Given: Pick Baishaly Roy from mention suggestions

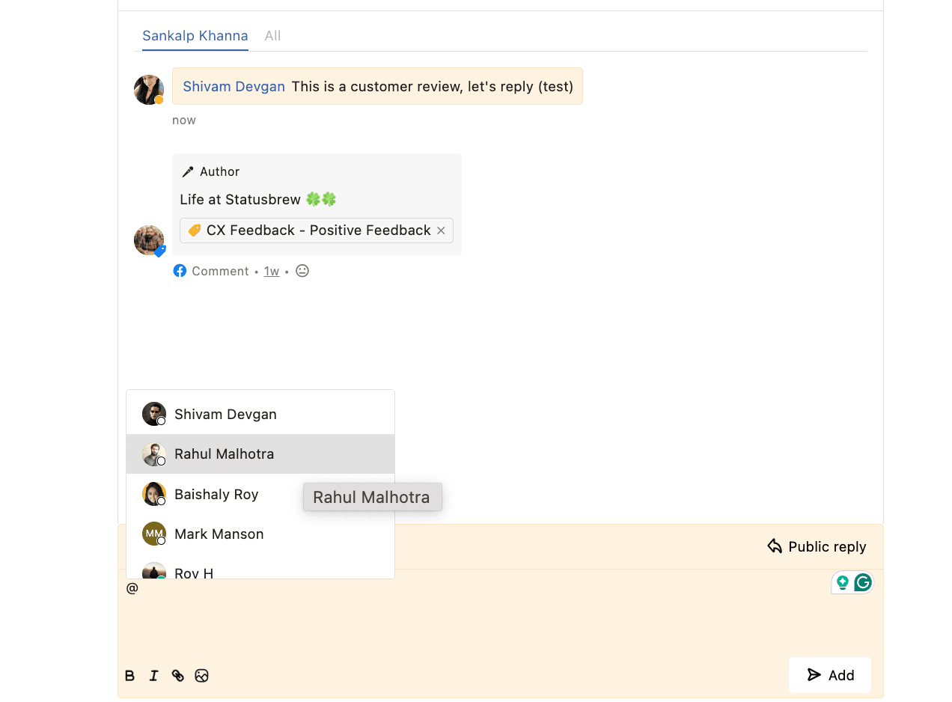Looking at the screenshot, I should pyautogui.click(x=216, y=494).
